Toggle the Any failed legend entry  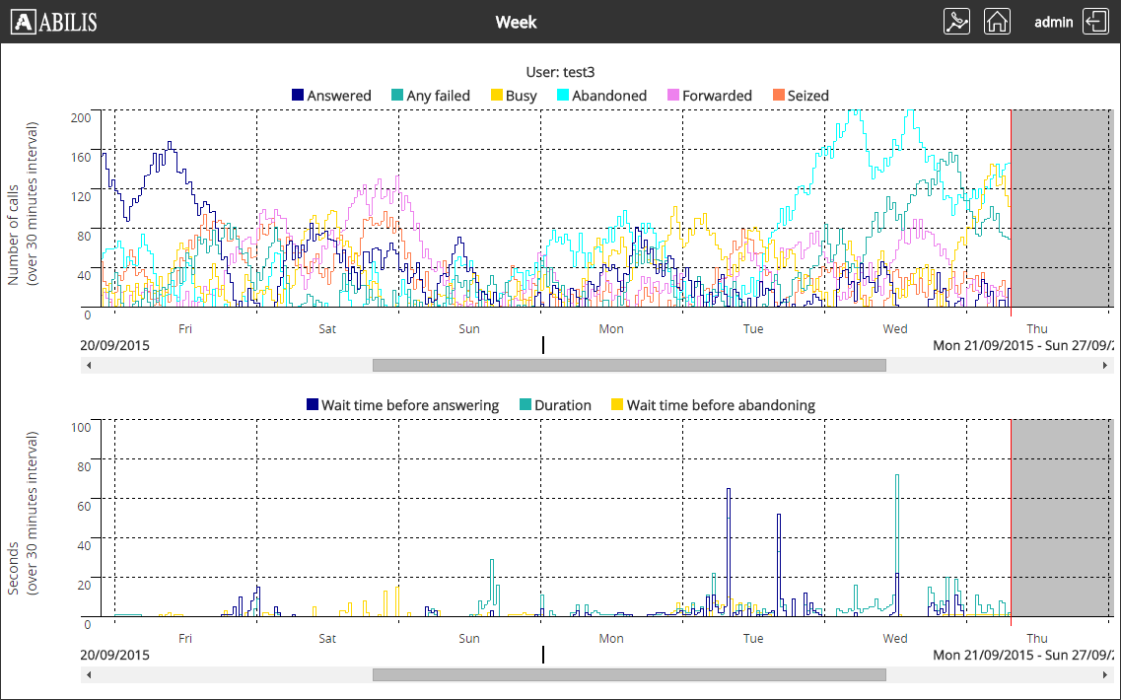(x=431, y=96)
